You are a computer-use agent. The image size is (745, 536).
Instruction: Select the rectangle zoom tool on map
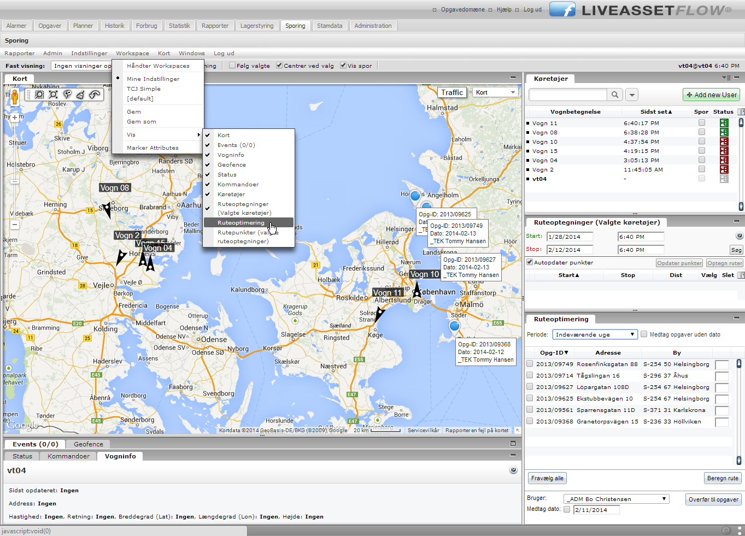coord(39,95)
